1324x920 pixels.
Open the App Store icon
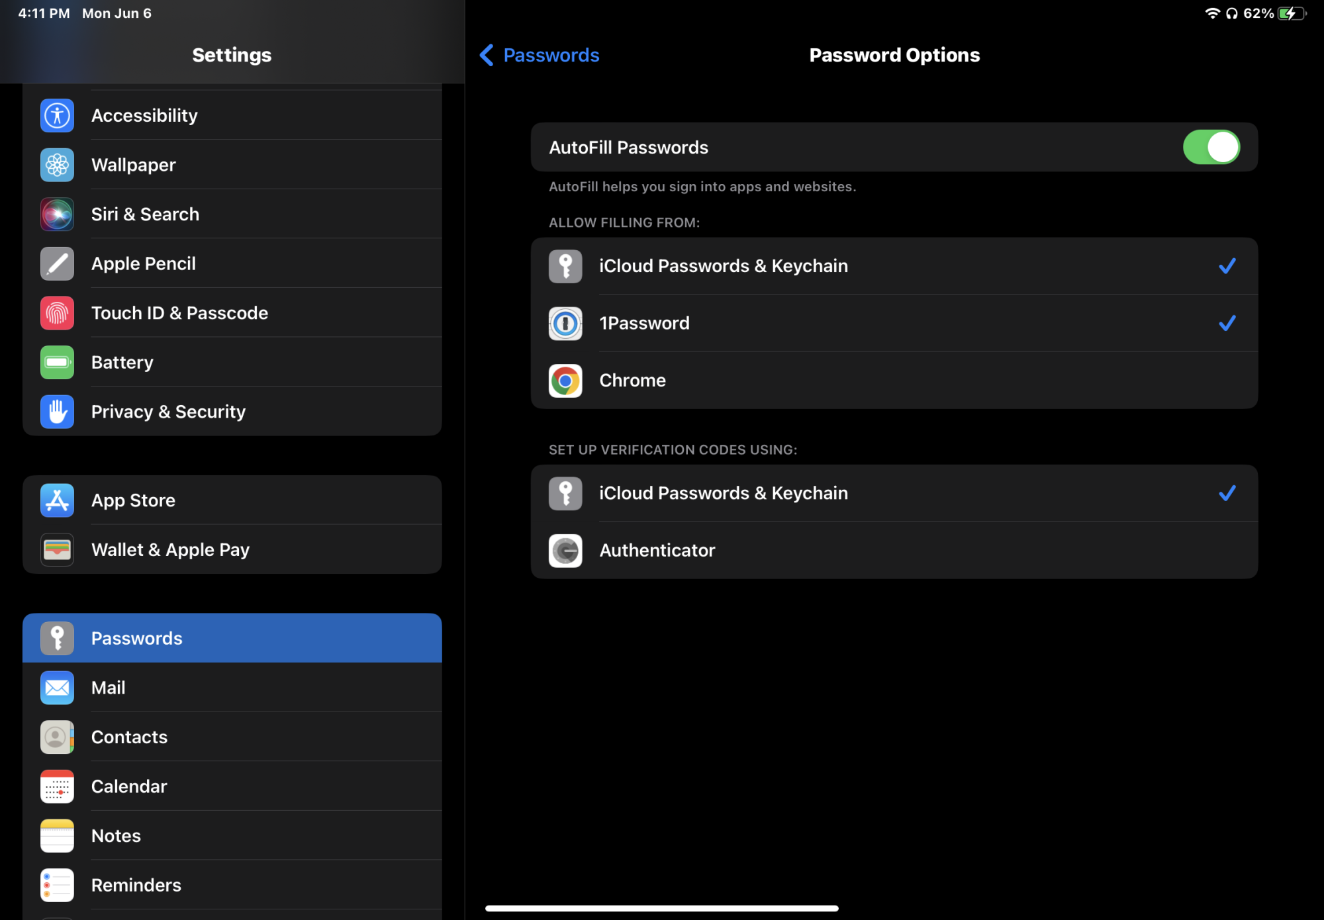coord(57,500)
